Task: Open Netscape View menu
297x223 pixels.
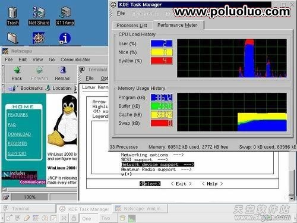Action: [x=37, y=59]
